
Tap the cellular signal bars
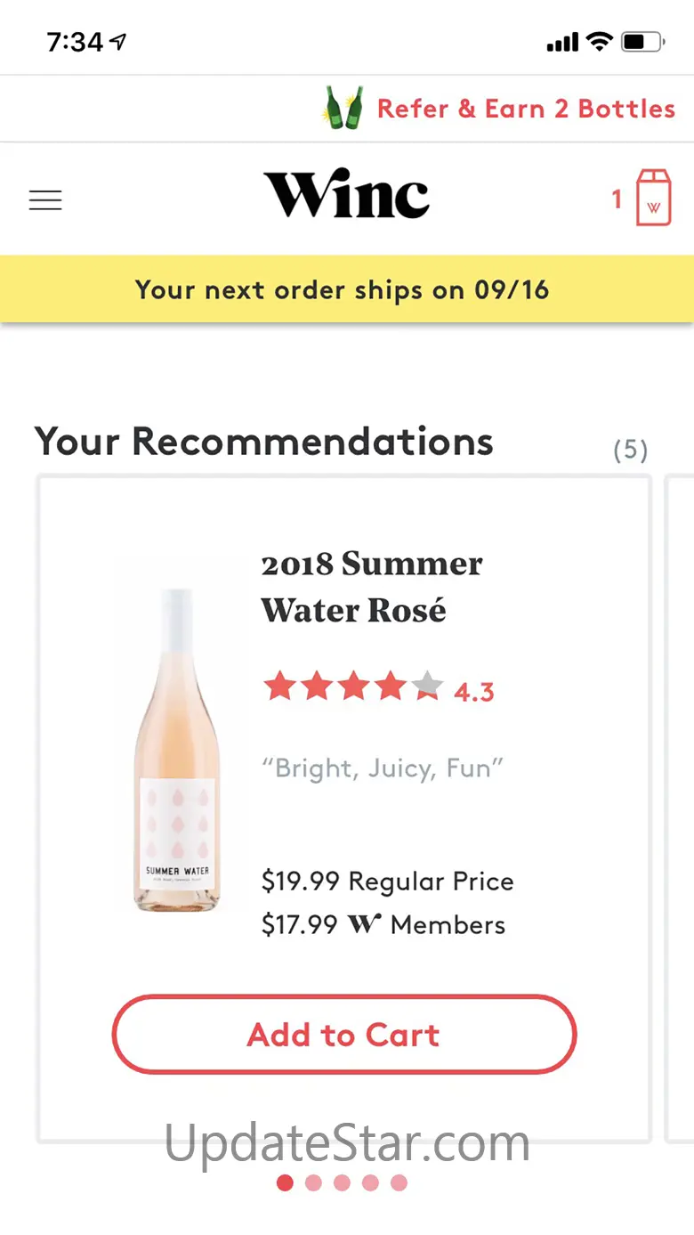coord(562,42)
